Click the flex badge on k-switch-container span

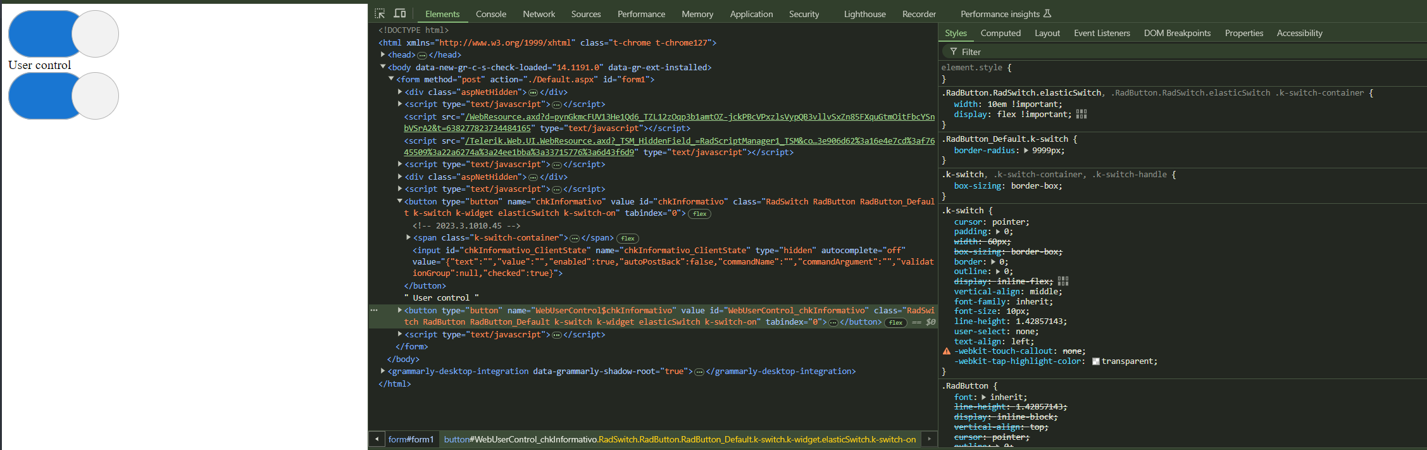(x=628, y=239)
